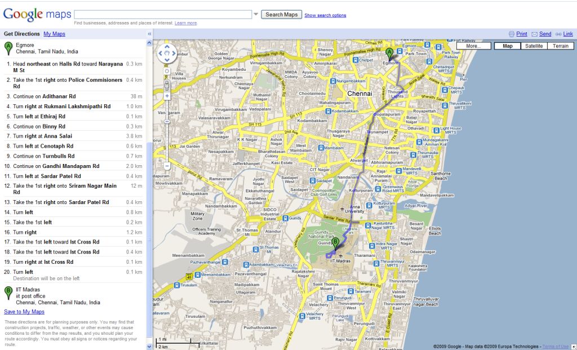Click the Street View pegman icon
This screenshot has height=350, width=577.
tap(167, 86)
